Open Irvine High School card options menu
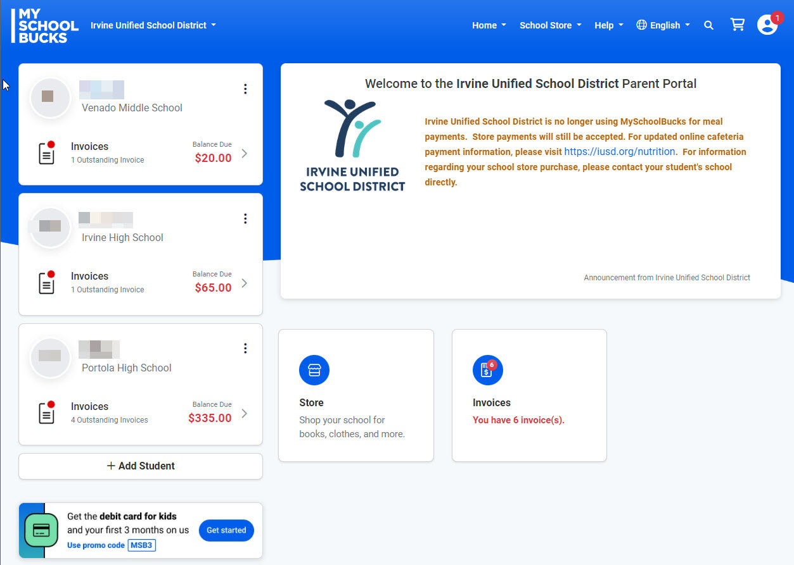This screenshot has width=794, height=565. point(245,219)
